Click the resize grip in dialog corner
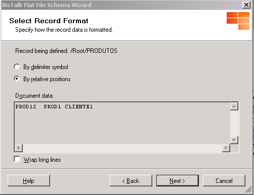The image size is (254, 195). [x=248, y=190]
